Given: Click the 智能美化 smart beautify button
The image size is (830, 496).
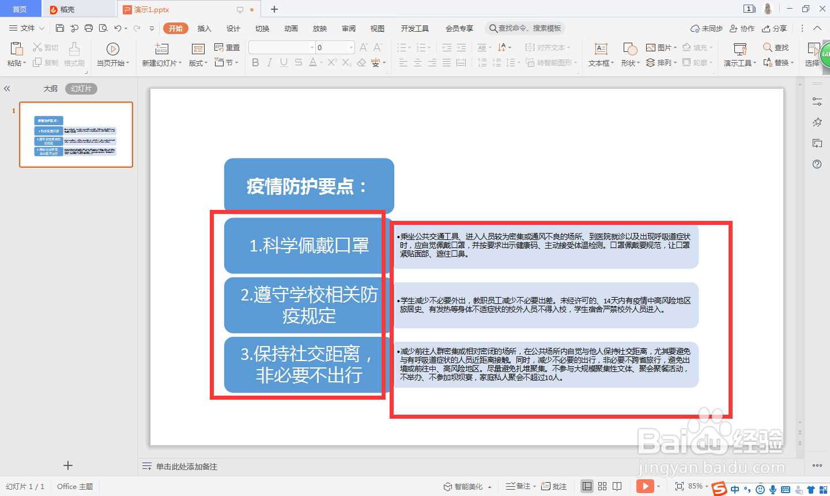Looking at the screenshot, I should tap(467, 486).
